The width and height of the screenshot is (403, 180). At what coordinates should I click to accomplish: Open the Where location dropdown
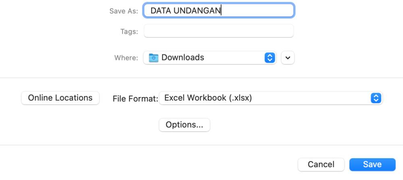pyautogui.click(x=210, y=58)
